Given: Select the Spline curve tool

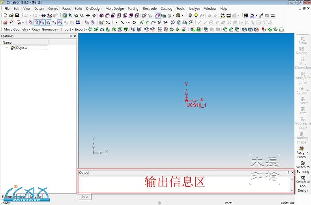Looking at the screenshot, I should [128, 22].
